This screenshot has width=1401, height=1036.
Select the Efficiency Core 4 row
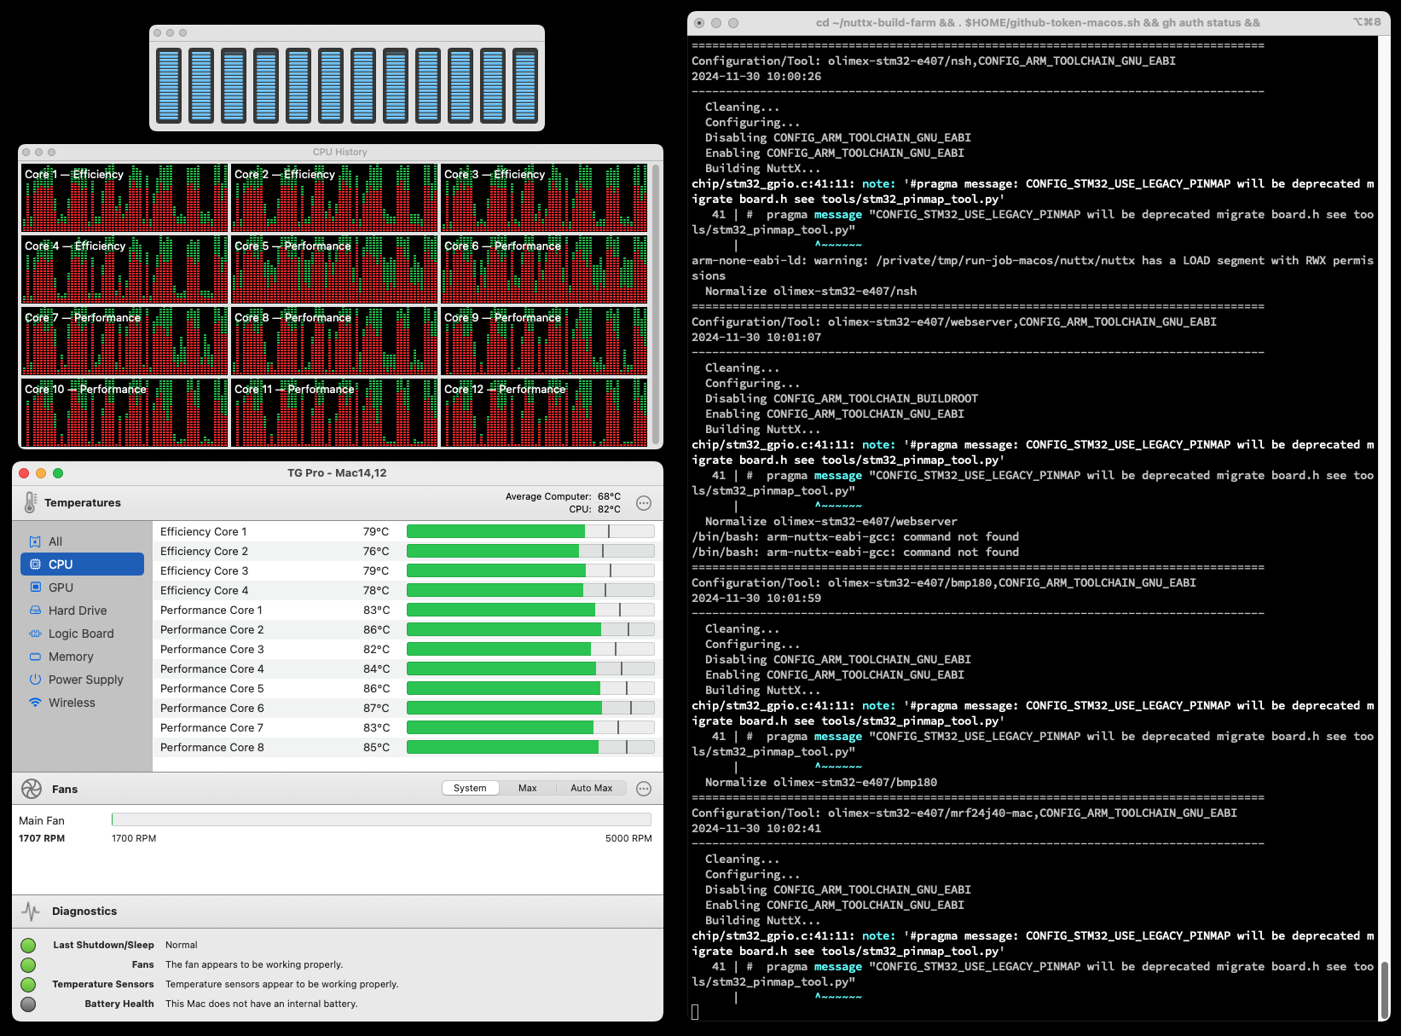(x=408, y=590)
